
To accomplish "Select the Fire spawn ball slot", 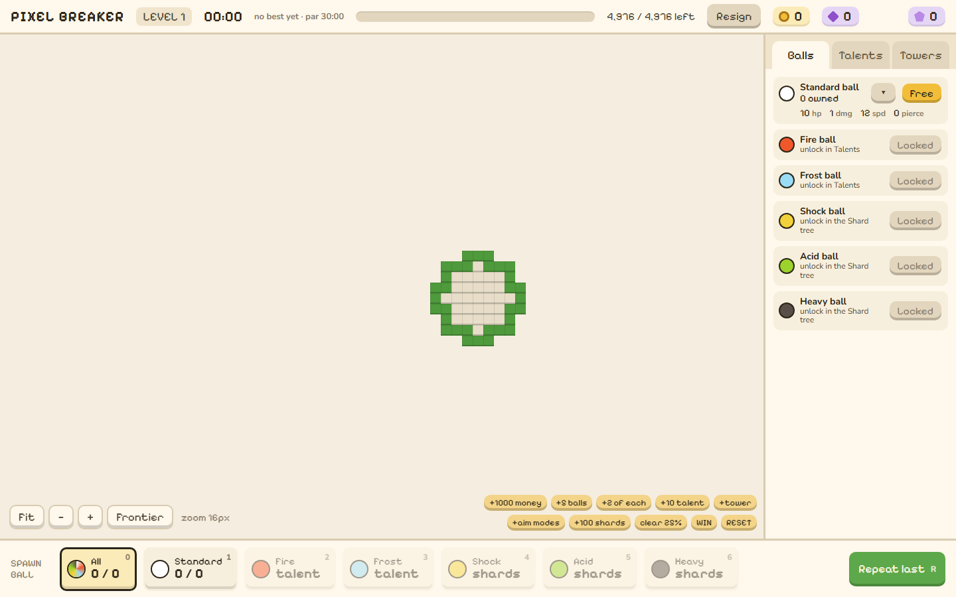I will [x=290, y=568].
